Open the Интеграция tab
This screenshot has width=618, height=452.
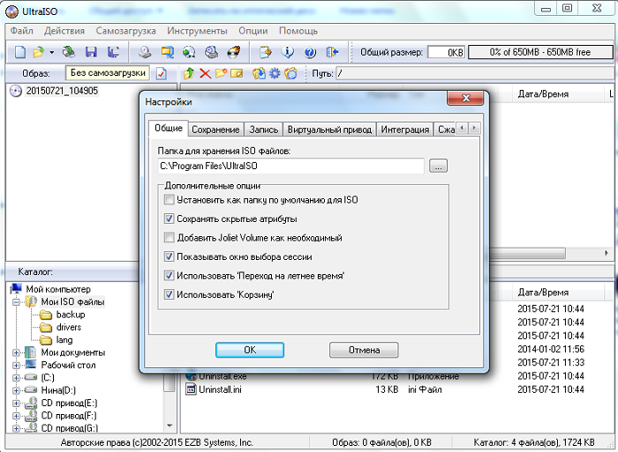click(x=404, y=130)
